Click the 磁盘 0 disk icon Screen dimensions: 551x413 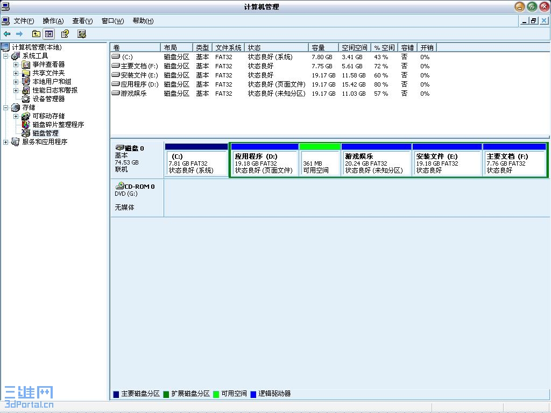coord(120,148)
